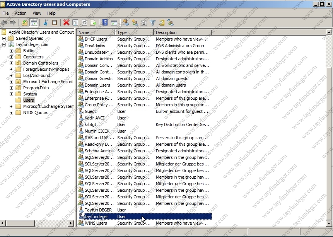Select the Kadir AVCI user row
Viewport: 333px width, 237px height.
144,118
